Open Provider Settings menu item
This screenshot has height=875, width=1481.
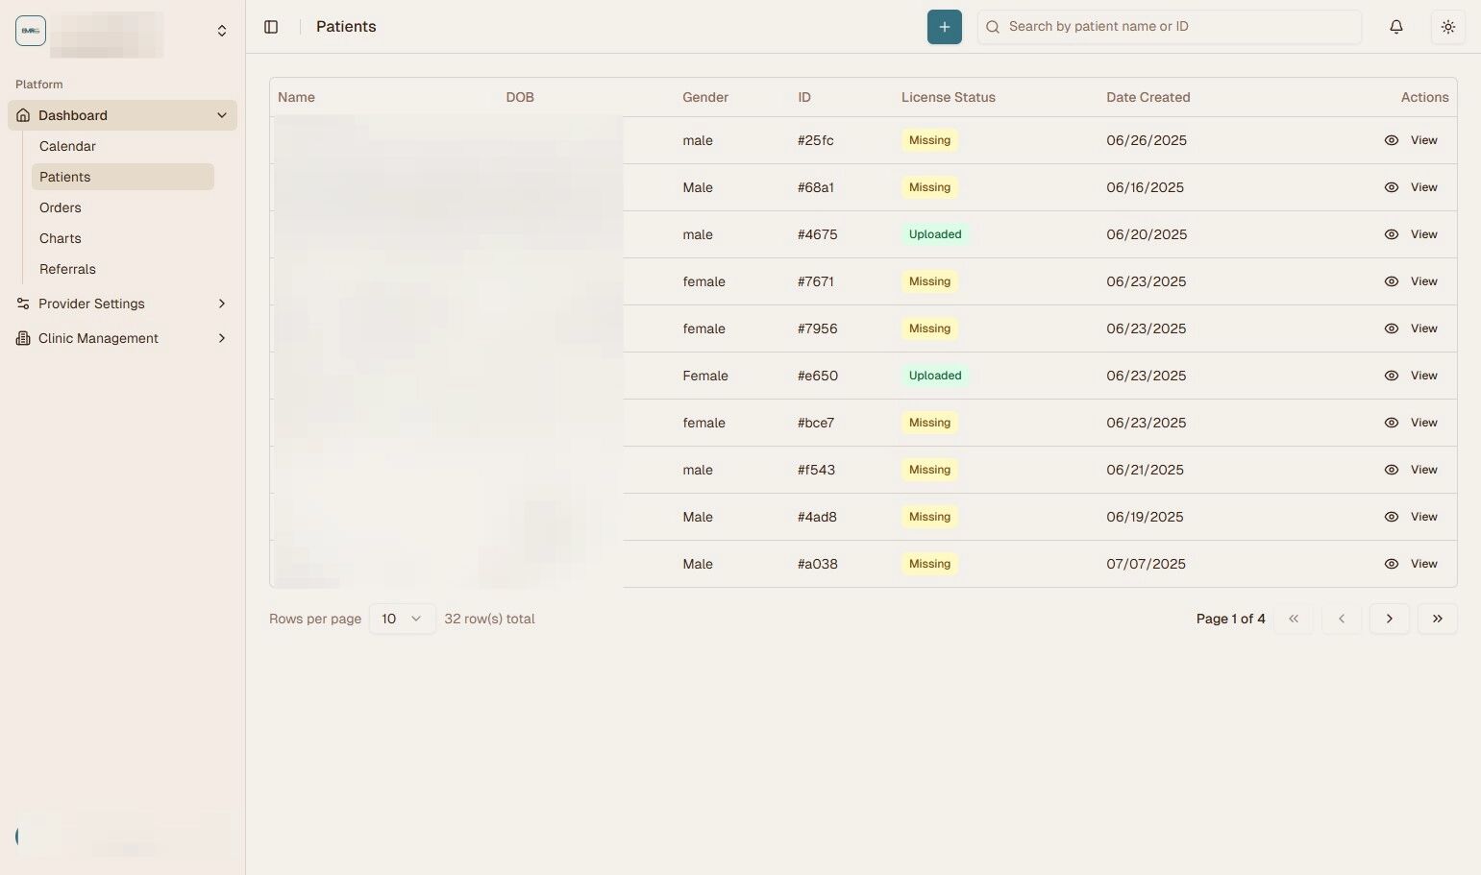(x=122, y=304)
